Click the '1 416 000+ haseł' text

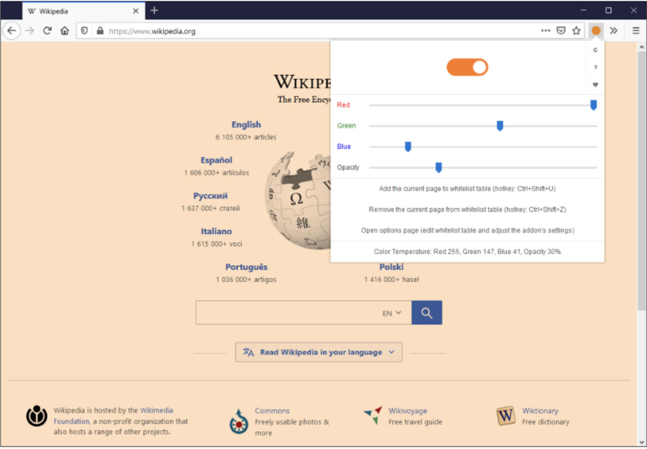(391, 279)
